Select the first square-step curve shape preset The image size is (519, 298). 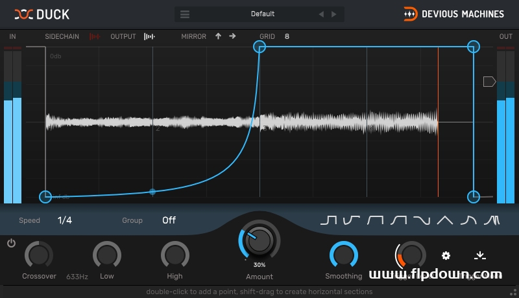pos(328,220)
